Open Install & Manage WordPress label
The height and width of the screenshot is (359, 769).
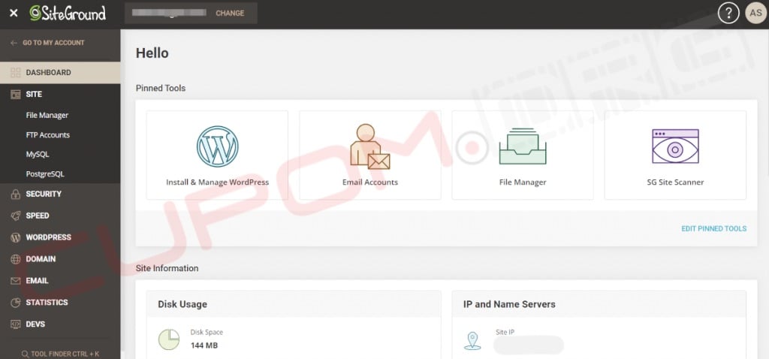click(x=217, y=182)
